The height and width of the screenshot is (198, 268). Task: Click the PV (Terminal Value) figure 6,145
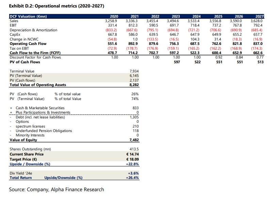coord(134,76)
